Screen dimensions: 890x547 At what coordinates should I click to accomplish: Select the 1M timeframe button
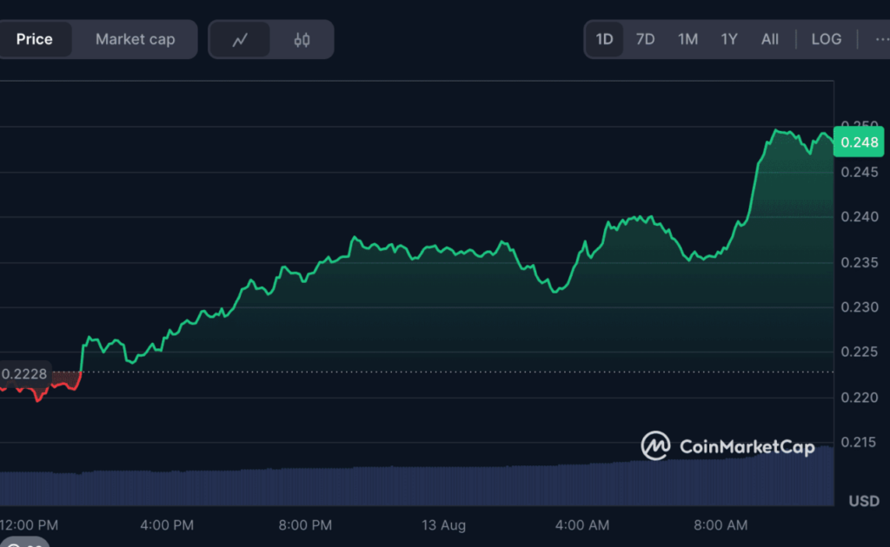tap(687, 38)
